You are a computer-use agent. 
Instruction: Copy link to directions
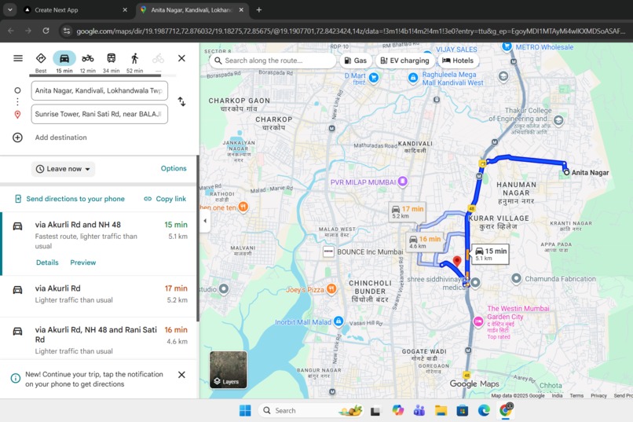point(165,199)
